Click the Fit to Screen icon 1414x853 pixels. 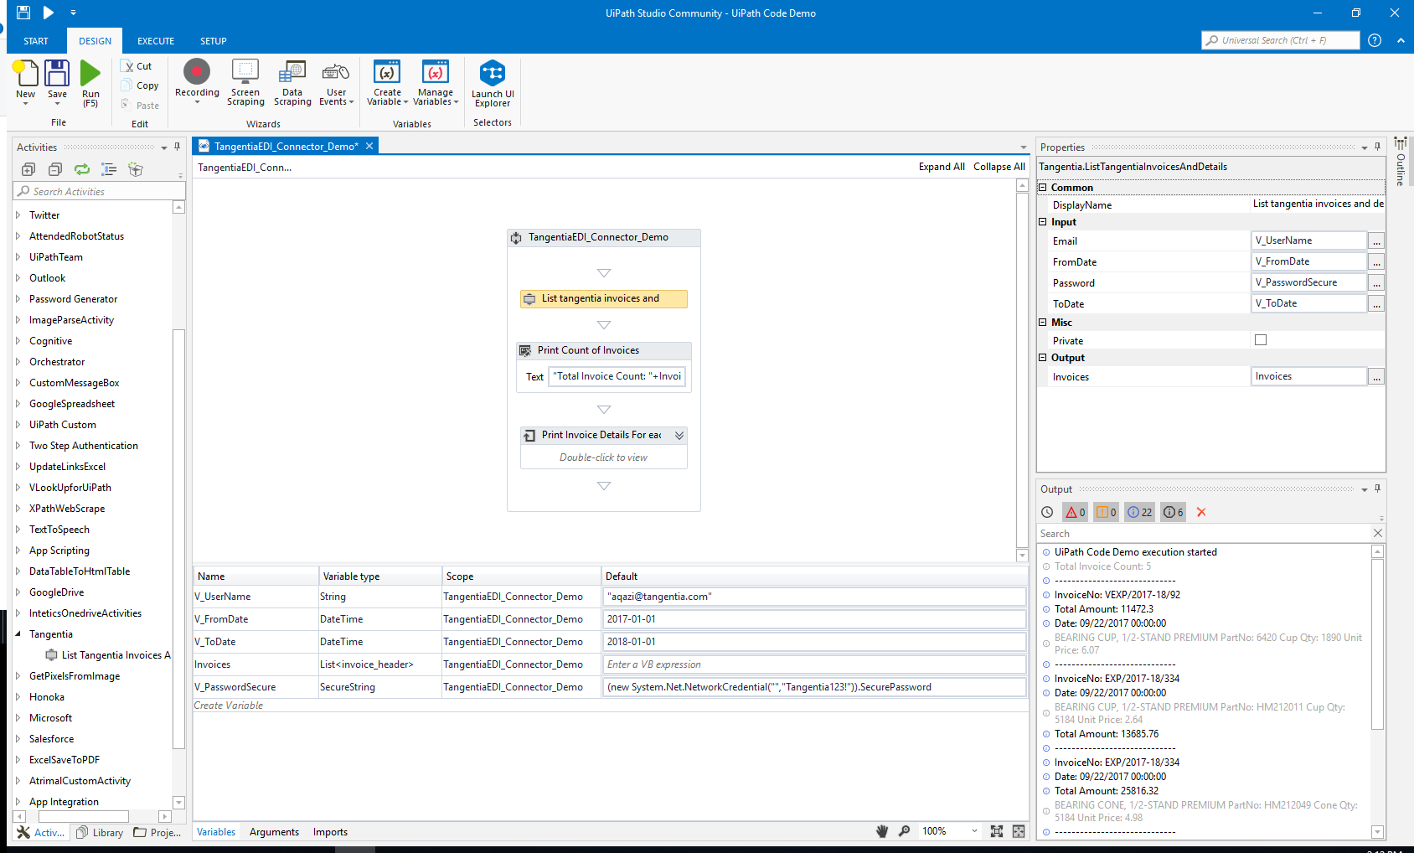997,831
